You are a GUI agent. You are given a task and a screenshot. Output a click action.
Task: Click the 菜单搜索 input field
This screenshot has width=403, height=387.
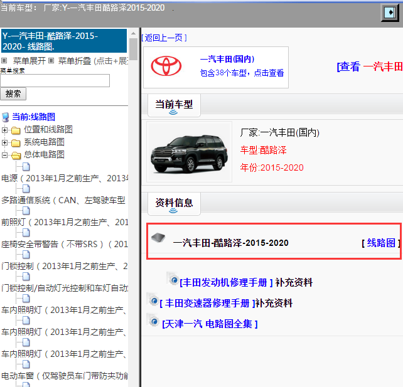tap(55, 81)
